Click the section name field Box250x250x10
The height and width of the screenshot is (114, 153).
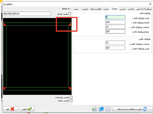[x=27, y=14]
